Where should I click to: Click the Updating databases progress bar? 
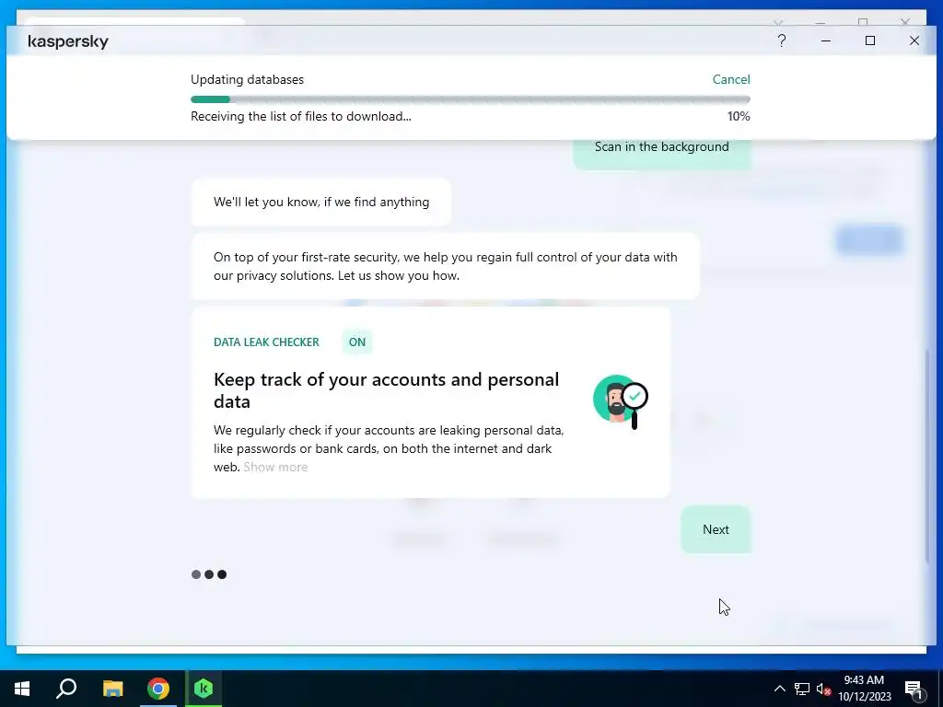pos(471,99)
